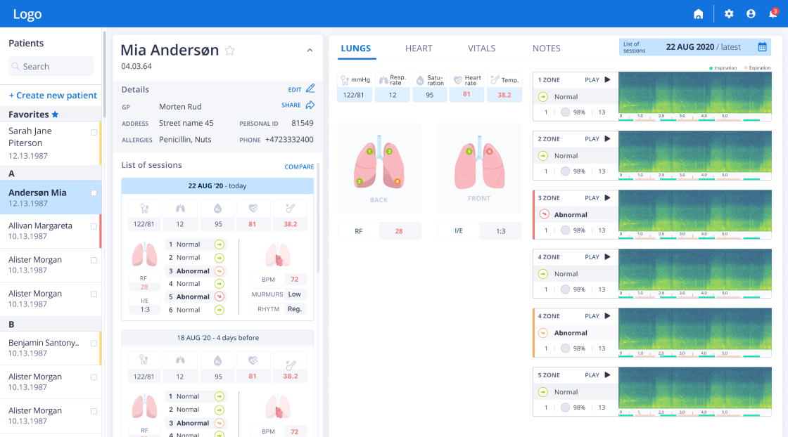Play the 1 ZONE lung recording
Image resolution: width=788 pixels, height=437 pixels.
tap(607, 80)
